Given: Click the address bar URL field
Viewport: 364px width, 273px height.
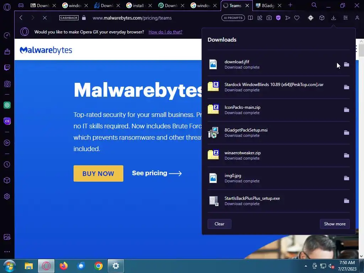Looking at the screenshot, I should coord(132,18).
